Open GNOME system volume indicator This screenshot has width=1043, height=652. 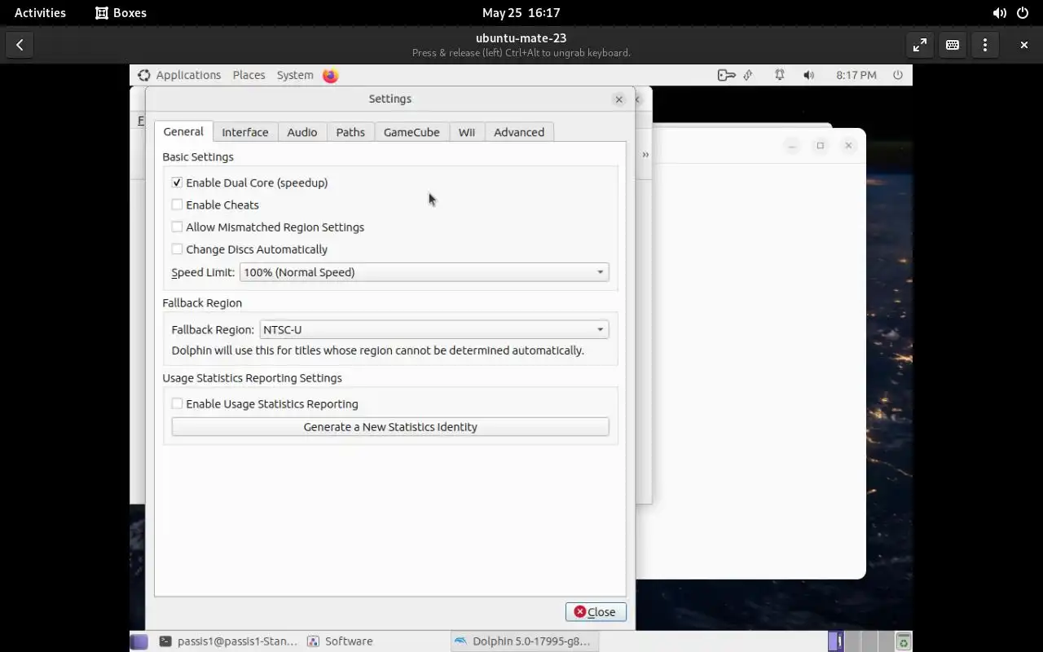[x=999, y=13]
